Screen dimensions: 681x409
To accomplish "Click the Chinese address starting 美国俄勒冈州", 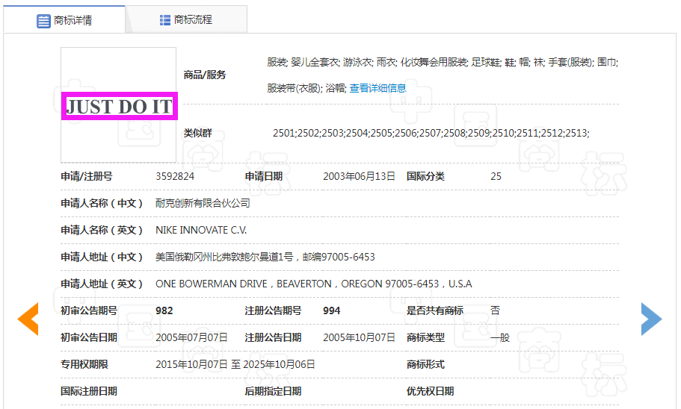I will coord(265,257).
